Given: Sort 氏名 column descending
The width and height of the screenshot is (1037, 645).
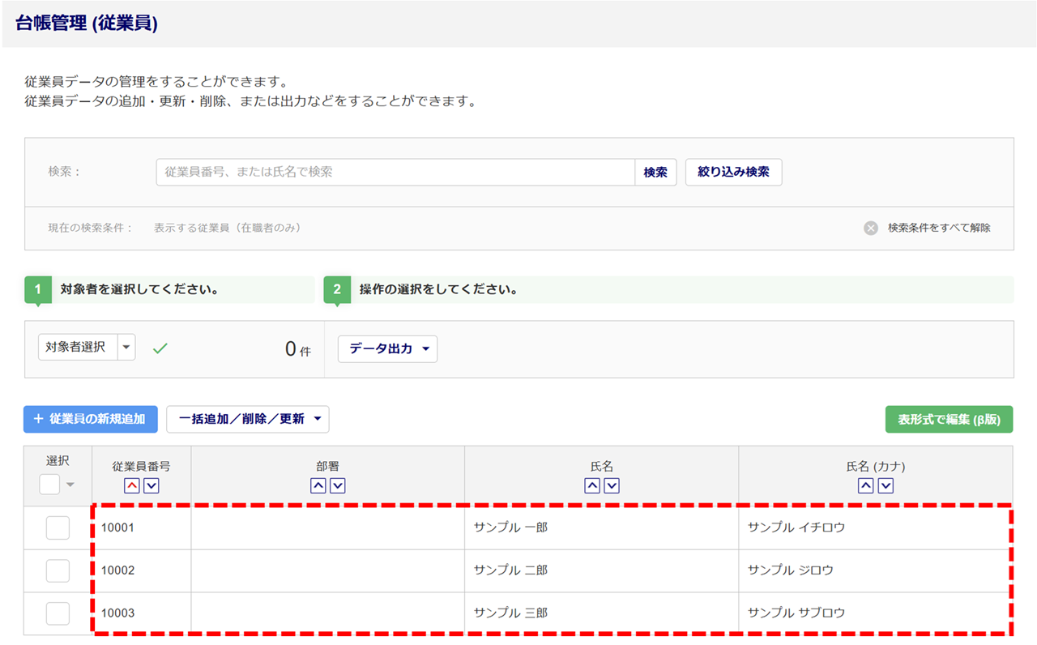Looking at the screenshot, I should [612, 485].
